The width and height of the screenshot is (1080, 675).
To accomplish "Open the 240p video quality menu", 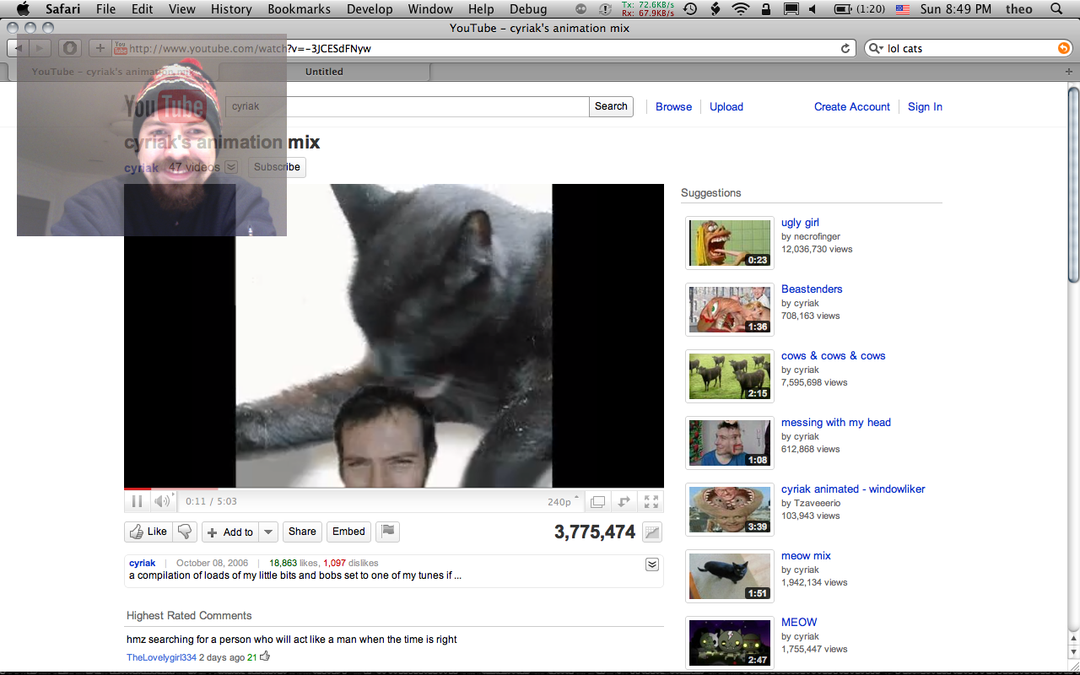I will pos(563,501).
